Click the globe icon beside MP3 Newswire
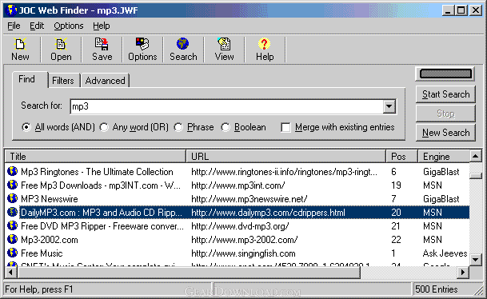Screen dimensions: 487x299 point(13,198)
